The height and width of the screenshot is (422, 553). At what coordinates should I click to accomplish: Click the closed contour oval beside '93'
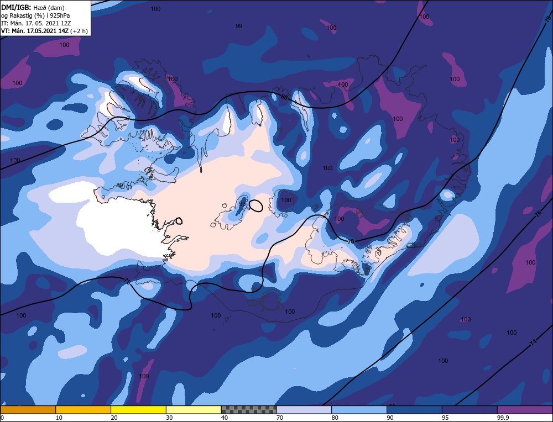255,205
